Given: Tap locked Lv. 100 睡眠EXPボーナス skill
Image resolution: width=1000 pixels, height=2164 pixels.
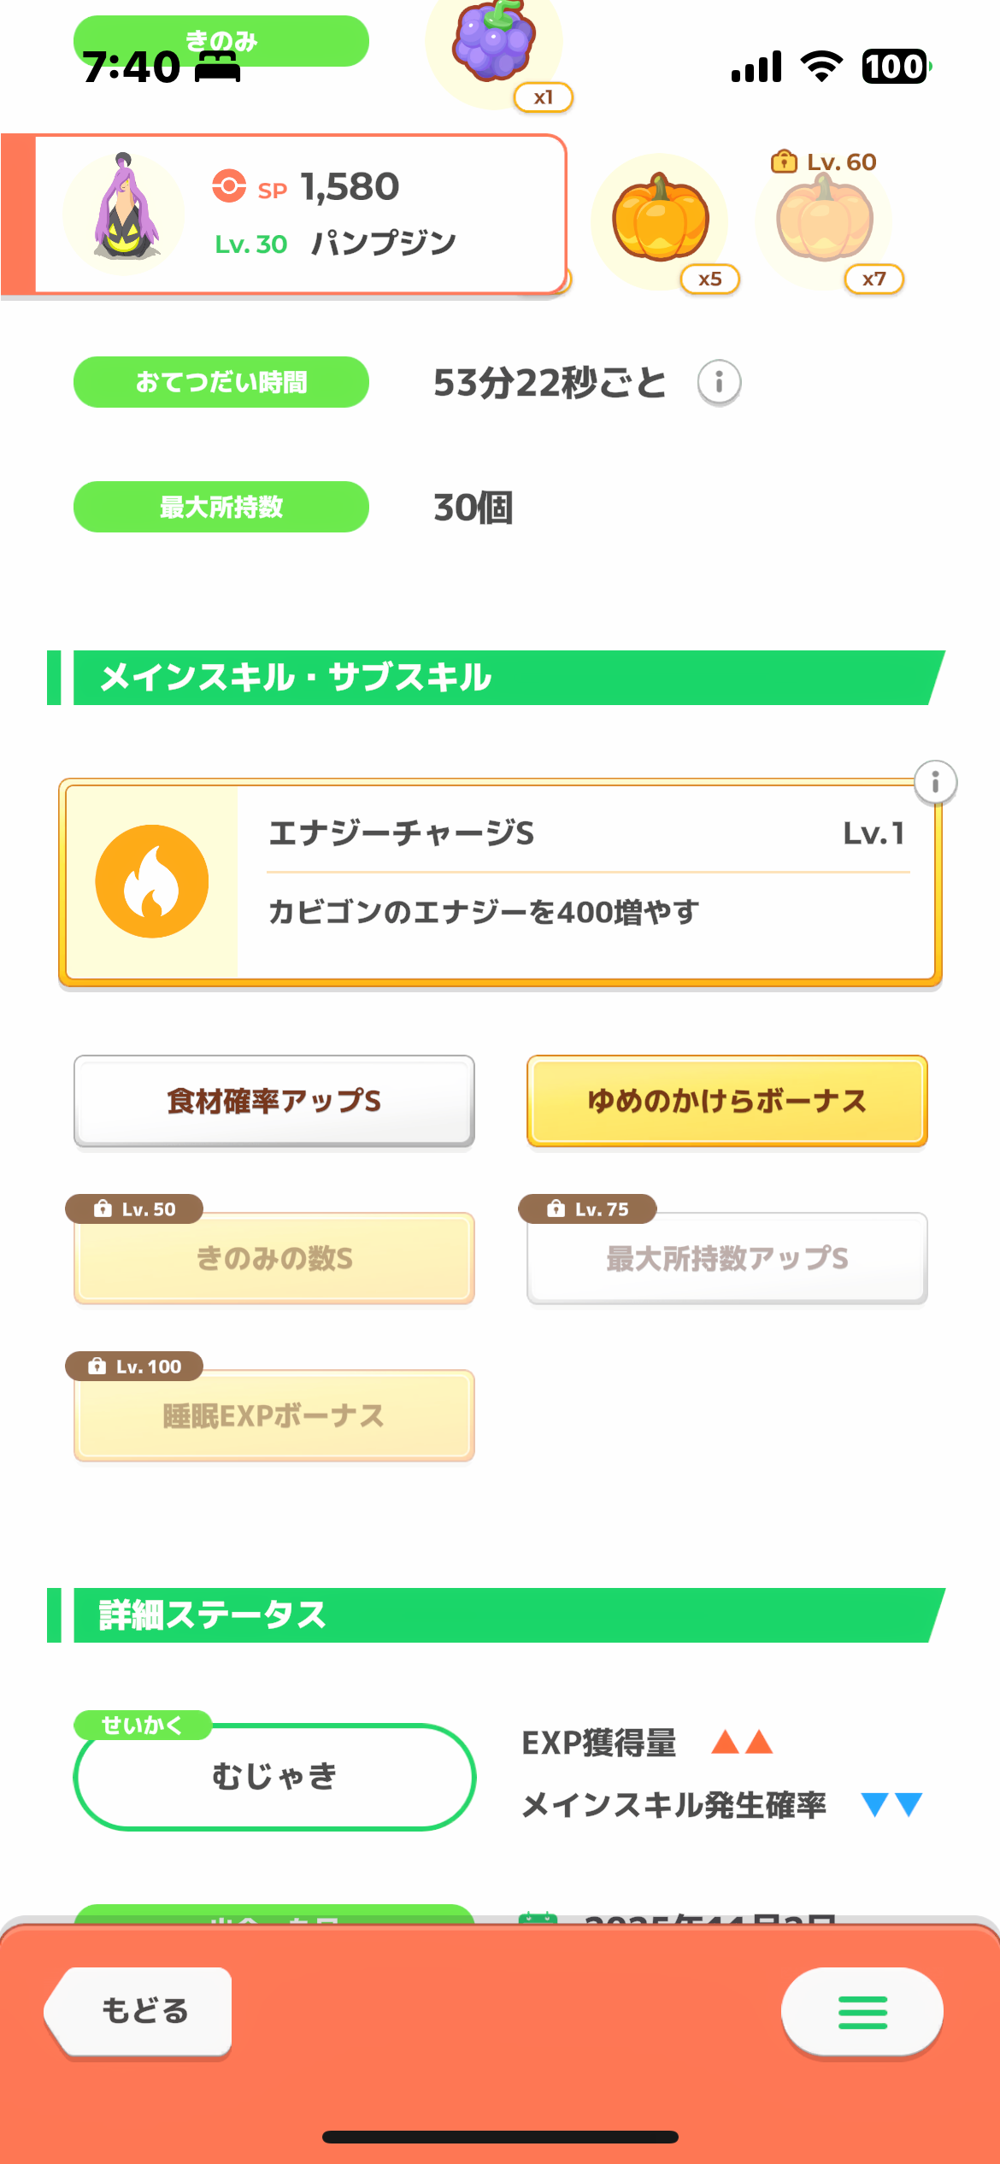Looking at the screenshot, I should coord(274,1415).
